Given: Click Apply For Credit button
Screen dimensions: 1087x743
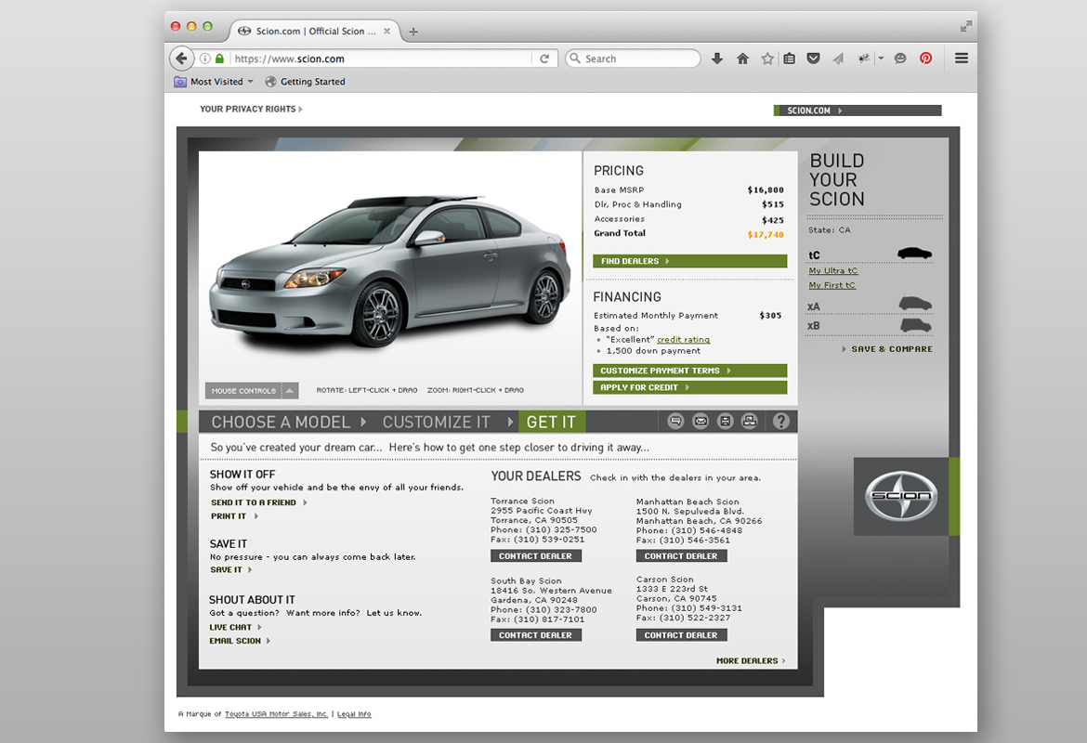Looking at the screenshot, I should [689, 387].
